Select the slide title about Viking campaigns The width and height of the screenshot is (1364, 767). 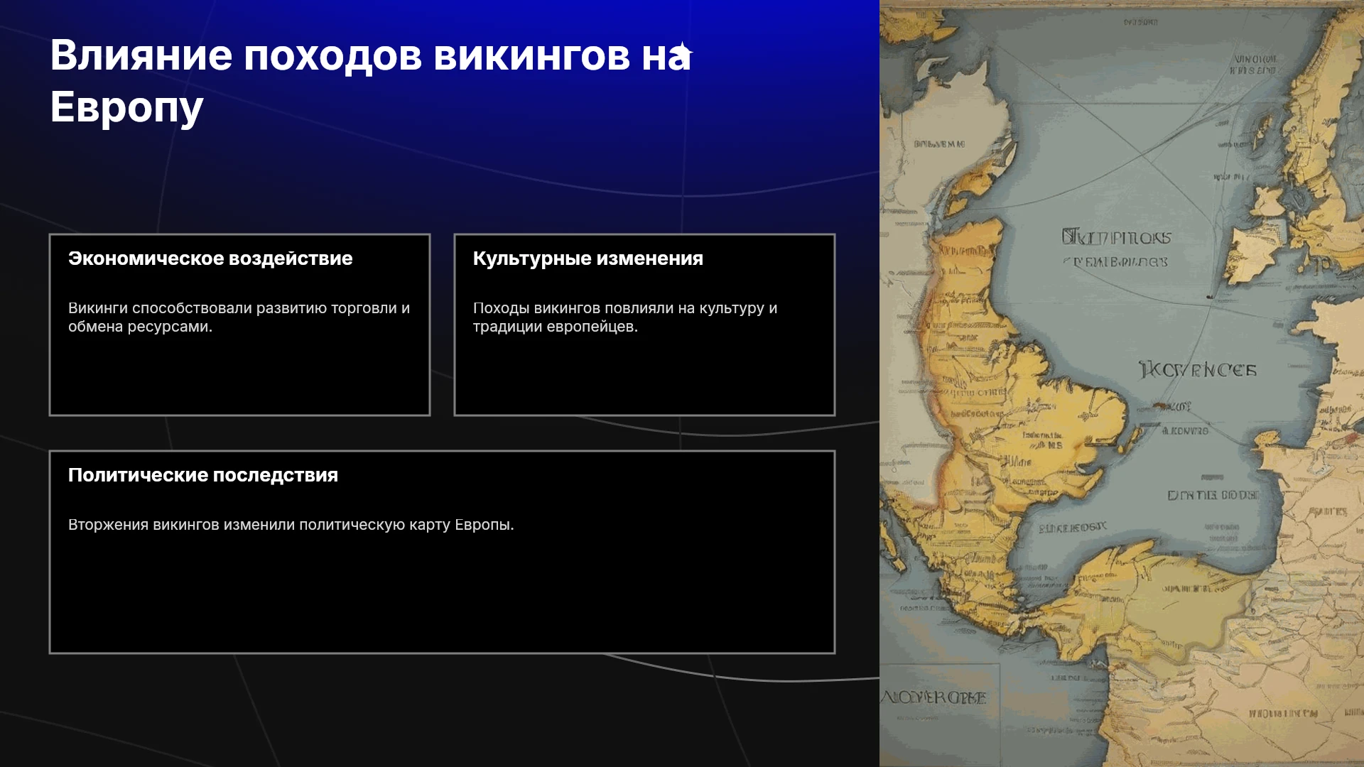pyautogui.click(x=370, y=81)
